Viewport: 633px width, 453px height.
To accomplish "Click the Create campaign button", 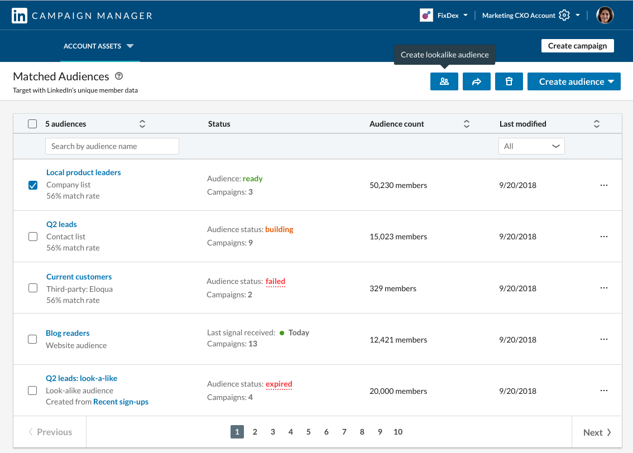I will click(577, 46).
